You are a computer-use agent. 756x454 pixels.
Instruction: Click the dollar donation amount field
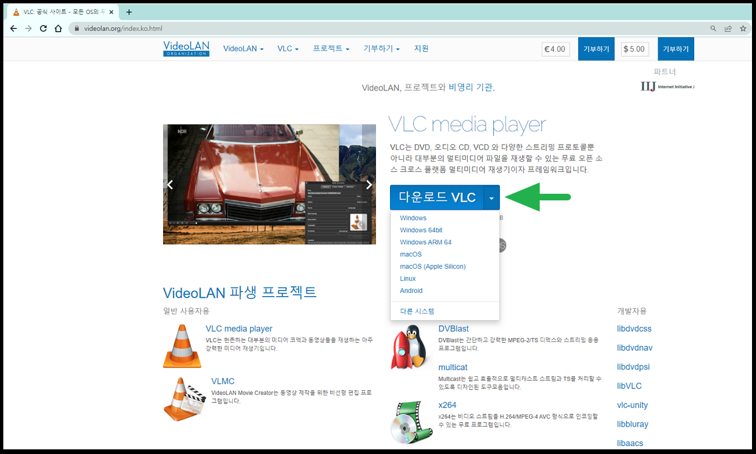coord(634,49)
